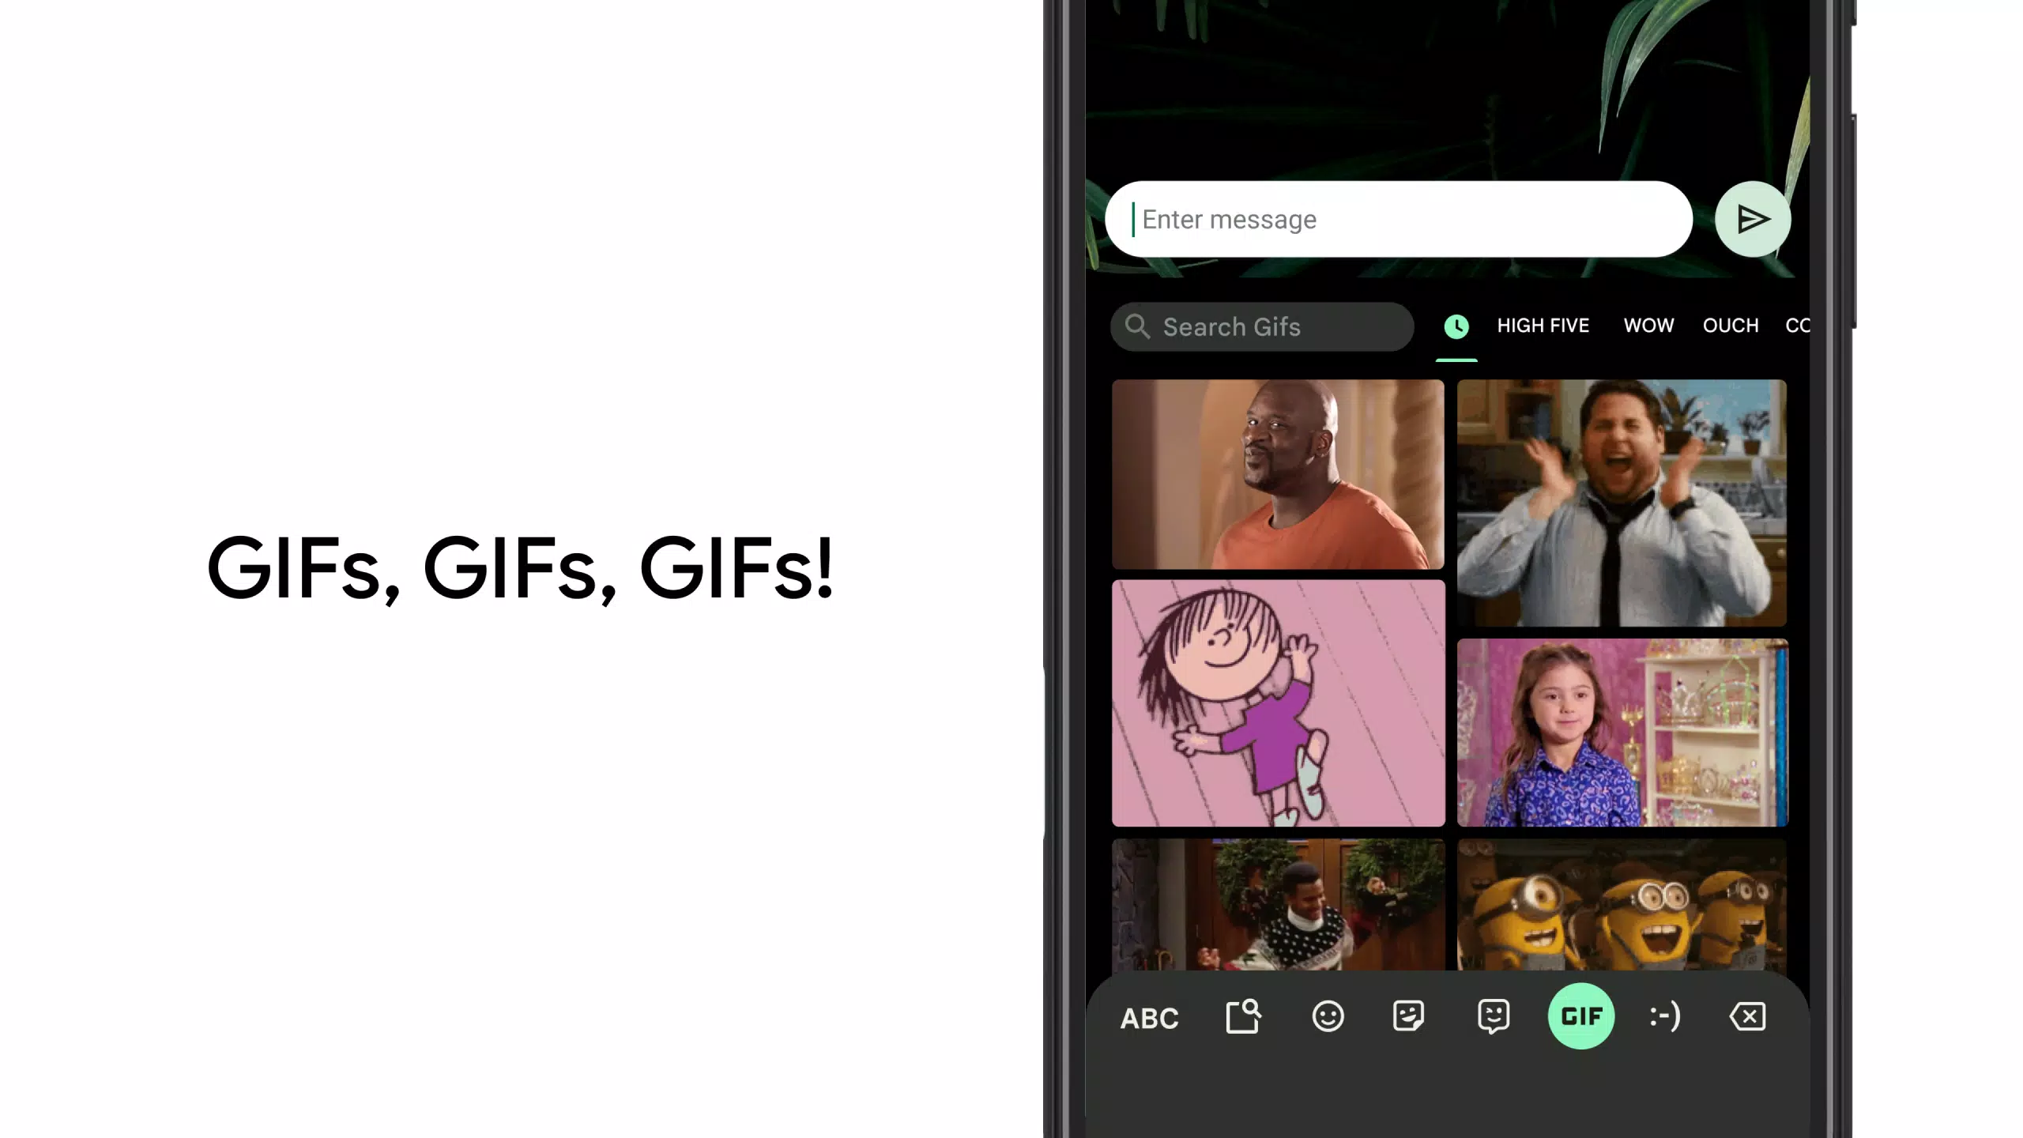Tap the clipboard icon
2023x1138 pixels.
[1242, 1017]
